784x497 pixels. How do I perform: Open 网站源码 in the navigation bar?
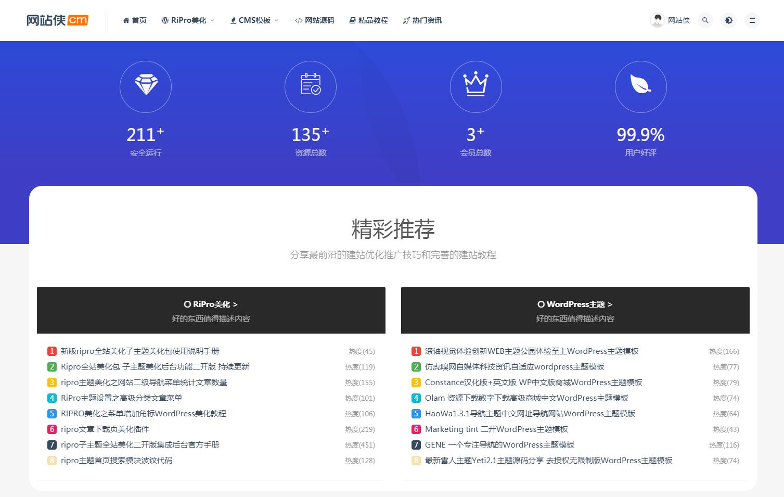[315, 20]
